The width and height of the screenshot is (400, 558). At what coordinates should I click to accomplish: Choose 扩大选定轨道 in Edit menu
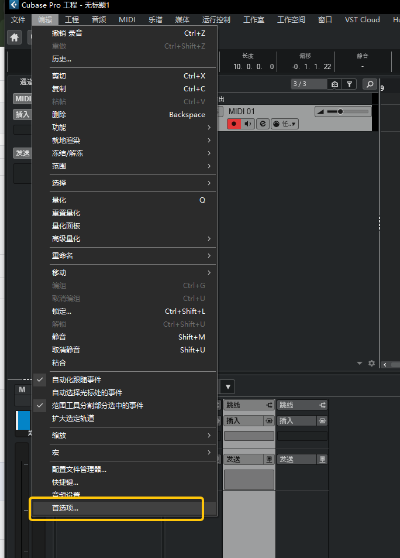(x=125, y=418)
